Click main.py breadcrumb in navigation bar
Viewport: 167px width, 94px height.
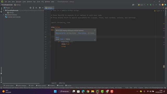click(17, 5)
